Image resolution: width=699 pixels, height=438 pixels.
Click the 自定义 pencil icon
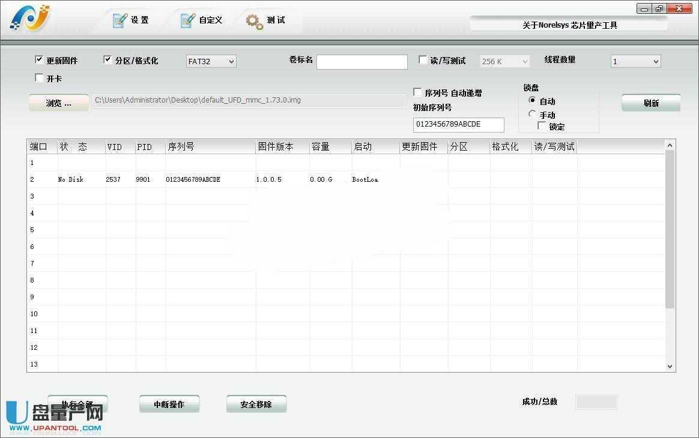(188, 20)
